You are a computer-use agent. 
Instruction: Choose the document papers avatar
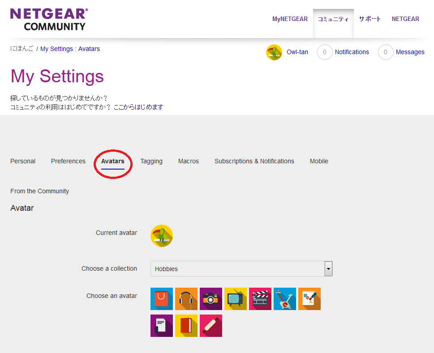pos(162,326)
